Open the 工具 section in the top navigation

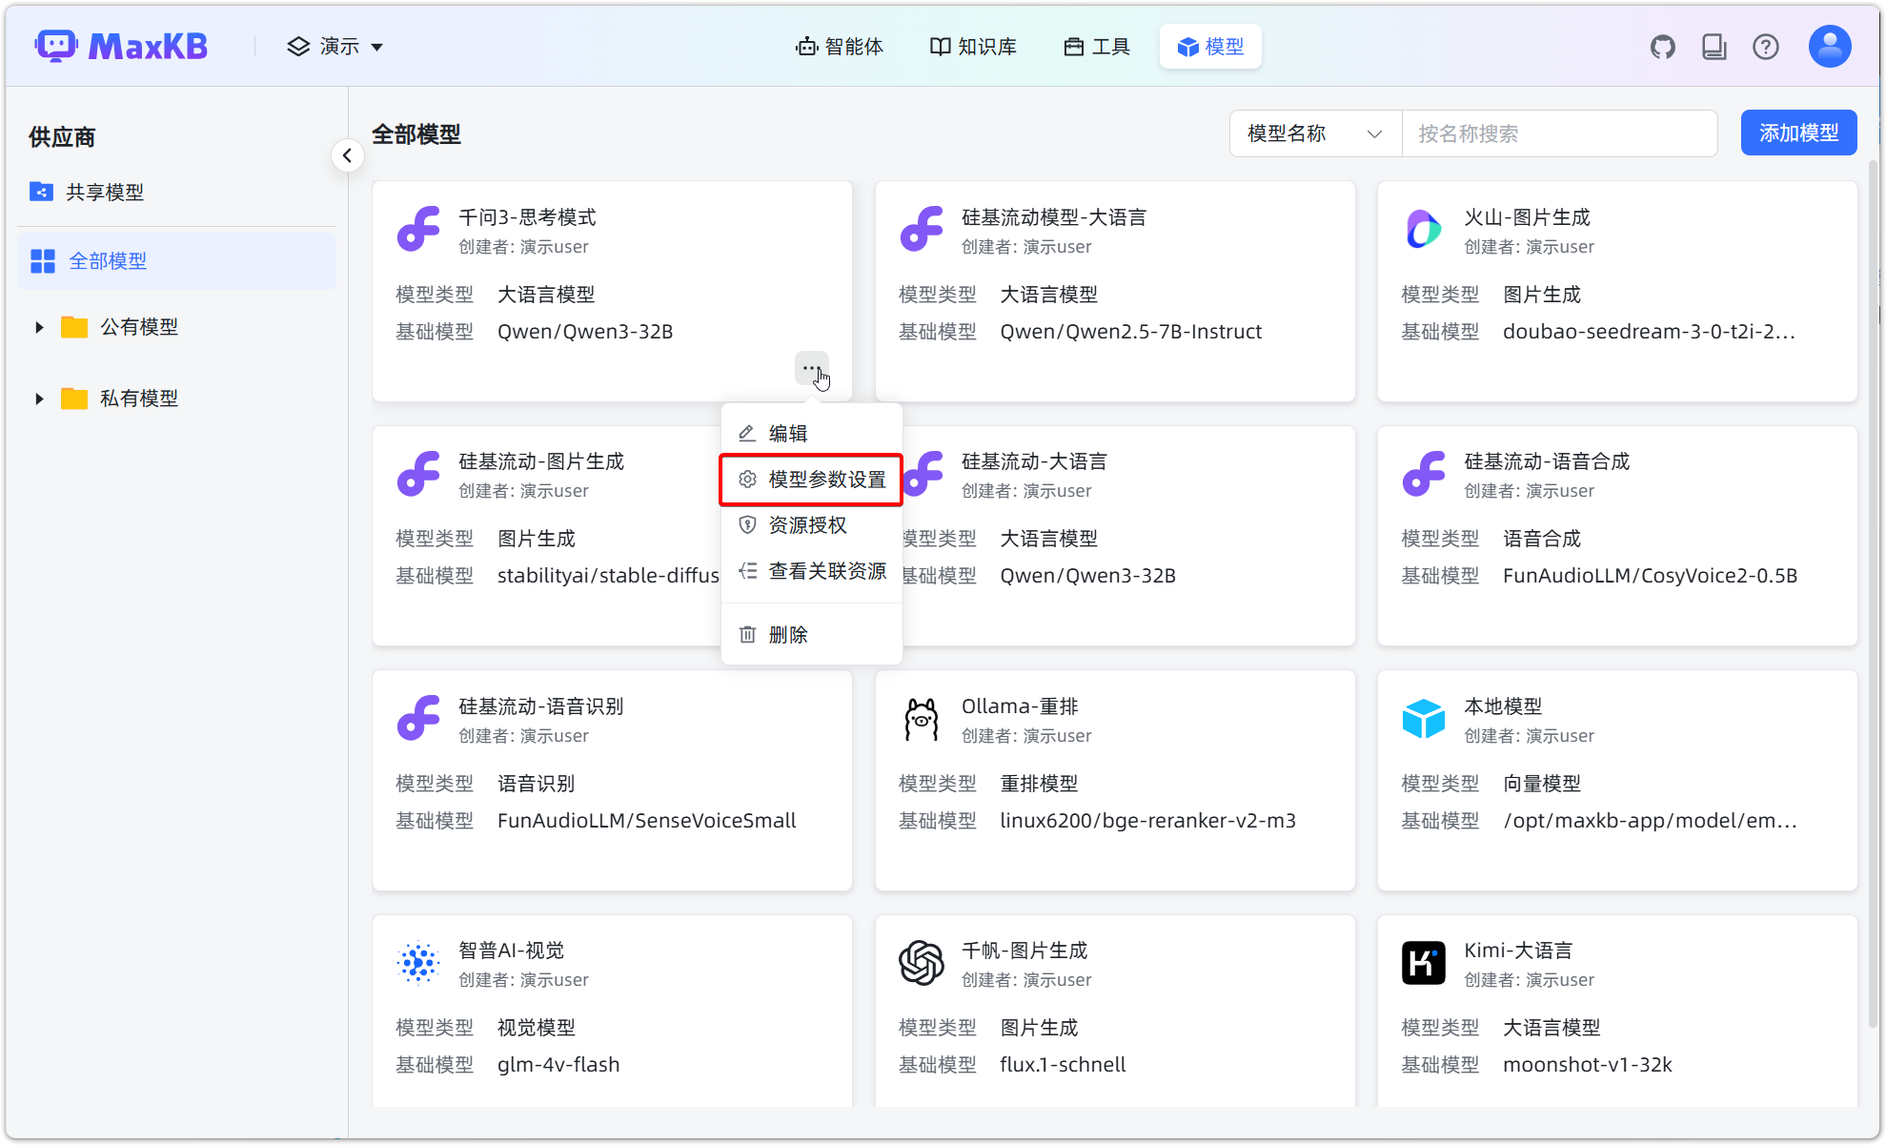(1096, 46)
